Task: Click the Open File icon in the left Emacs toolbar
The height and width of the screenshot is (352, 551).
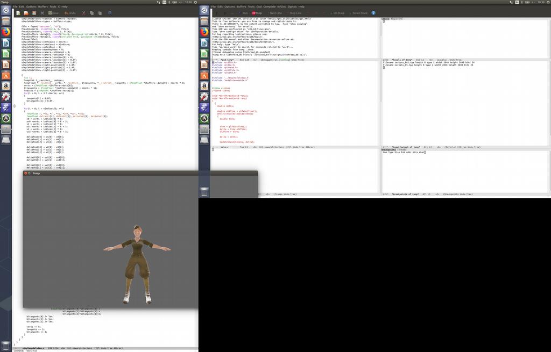Action: click(26, 13)
